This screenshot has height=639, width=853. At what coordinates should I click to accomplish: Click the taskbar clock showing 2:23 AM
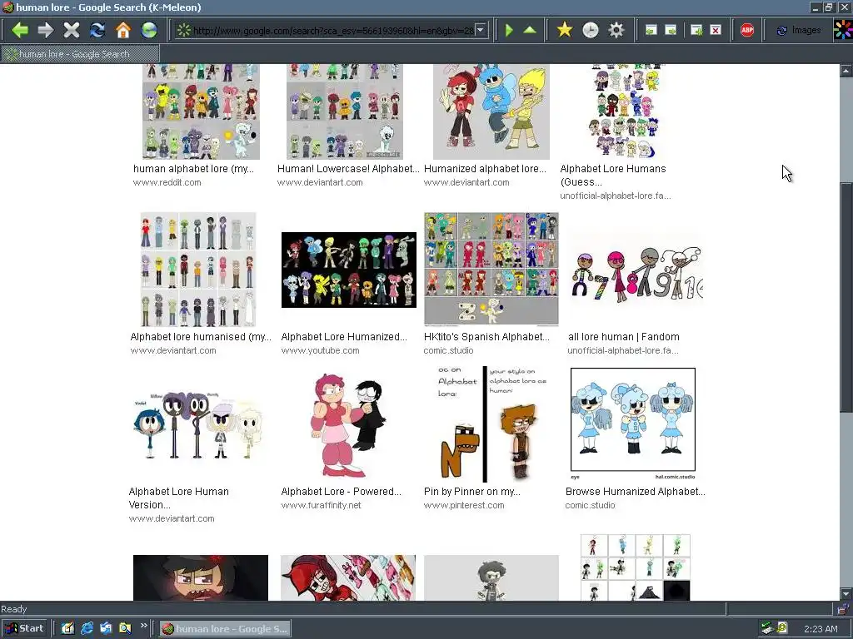[x=821, y=629]
